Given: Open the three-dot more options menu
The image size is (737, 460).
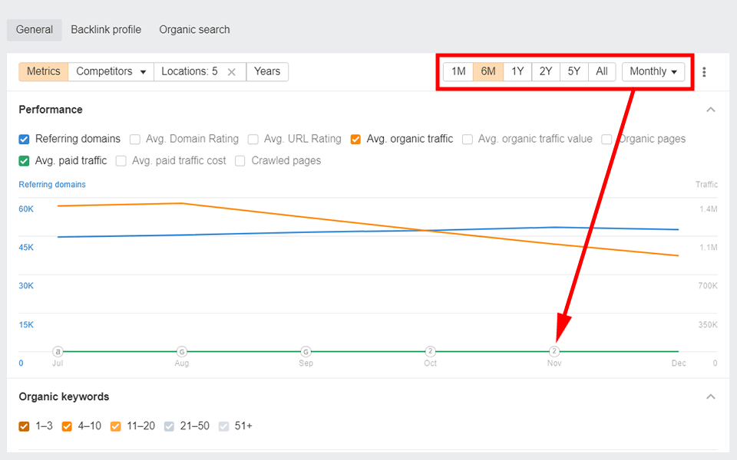Looking at the screenshot, I should (x=704, y=72).
